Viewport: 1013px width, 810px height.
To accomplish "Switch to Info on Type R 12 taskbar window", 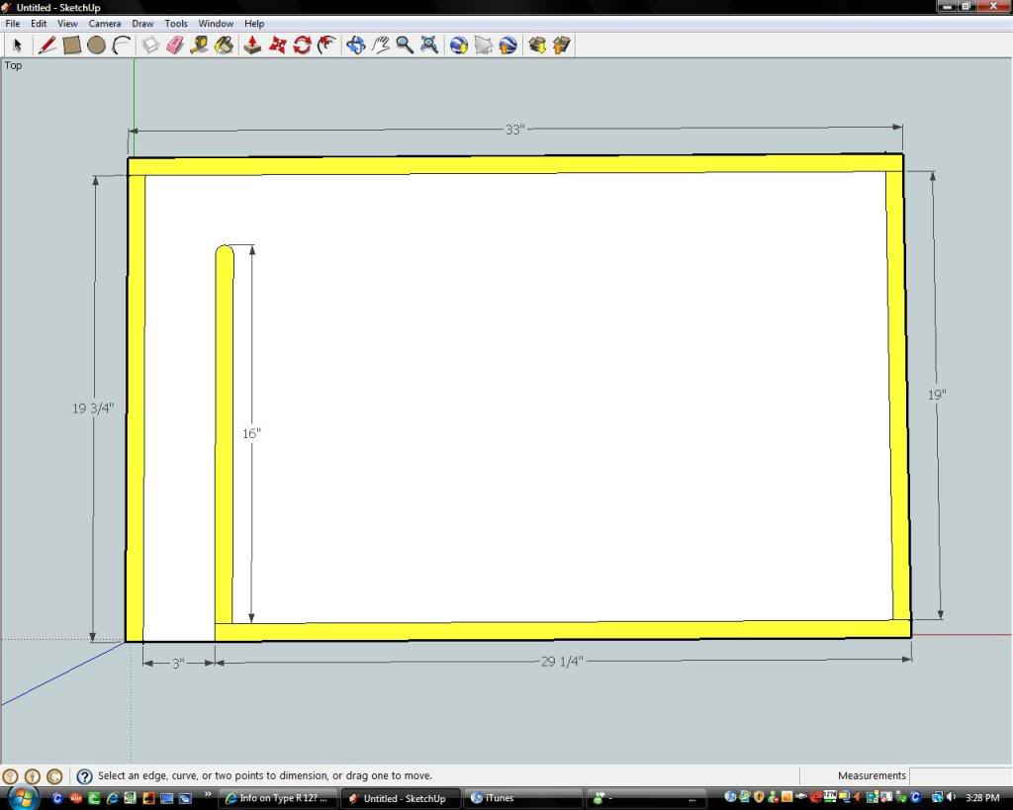I will (x=277, y=798).
